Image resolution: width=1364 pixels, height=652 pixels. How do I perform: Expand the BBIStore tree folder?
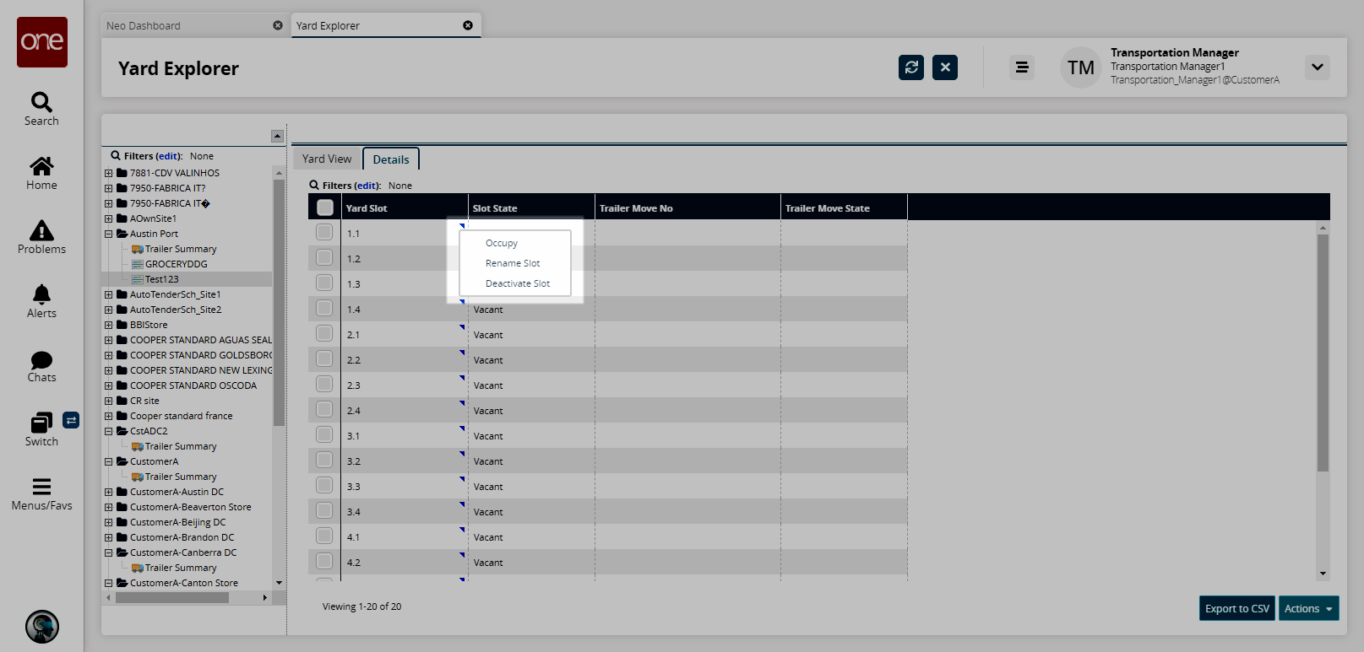click(108, 325)
